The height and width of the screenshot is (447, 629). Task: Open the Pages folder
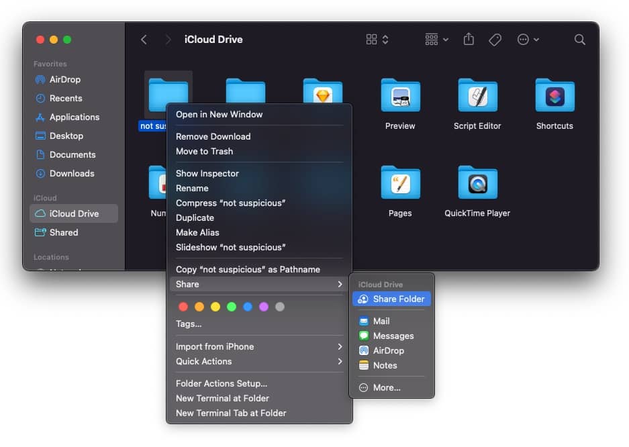tap(400, 183)
